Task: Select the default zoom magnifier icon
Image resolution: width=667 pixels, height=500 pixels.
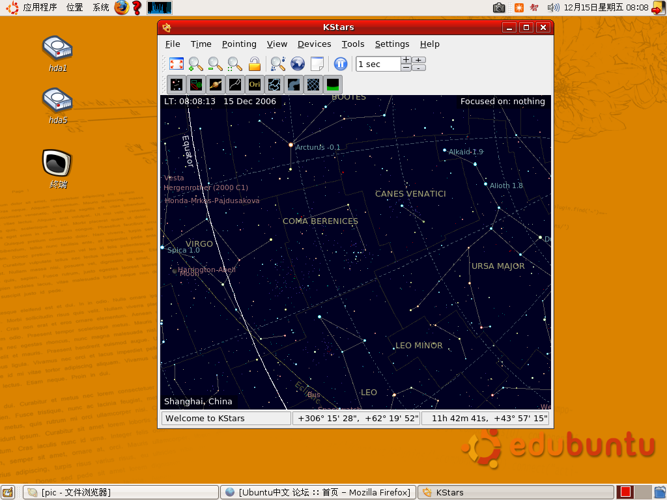Action: (x=234, y=64)
